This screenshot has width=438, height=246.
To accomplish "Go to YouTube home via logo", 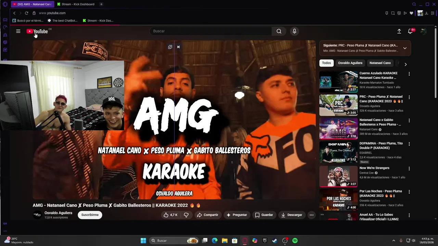I will (x=37, y=31).
